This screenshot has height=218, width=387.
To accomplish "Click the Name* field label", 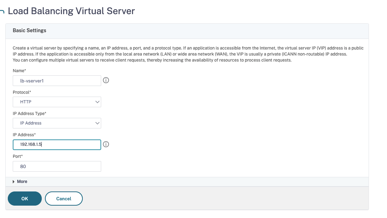I will click(x=19, y=71).
